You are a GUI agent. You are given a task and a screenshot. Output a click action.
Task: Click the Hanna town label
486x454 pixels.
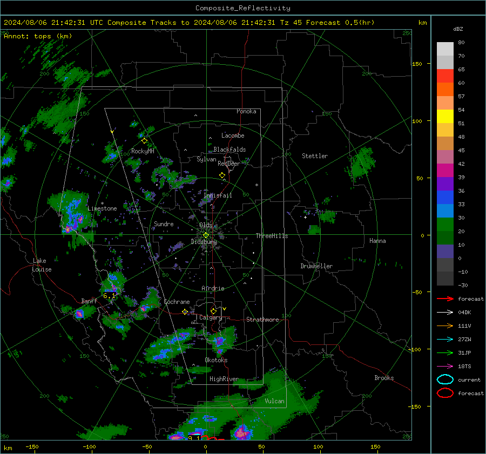pyautogui.click(x=377, y=241)
